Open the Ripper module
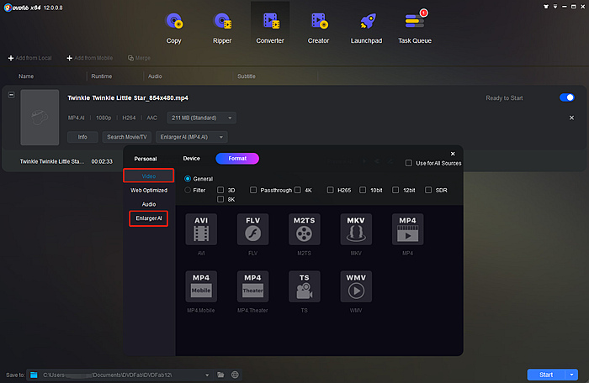589x383 pixels. (222, 28)
